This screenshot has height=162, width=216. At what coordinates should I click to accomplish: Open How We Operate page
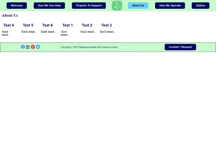pyautogui.click(x=170, y=6)
